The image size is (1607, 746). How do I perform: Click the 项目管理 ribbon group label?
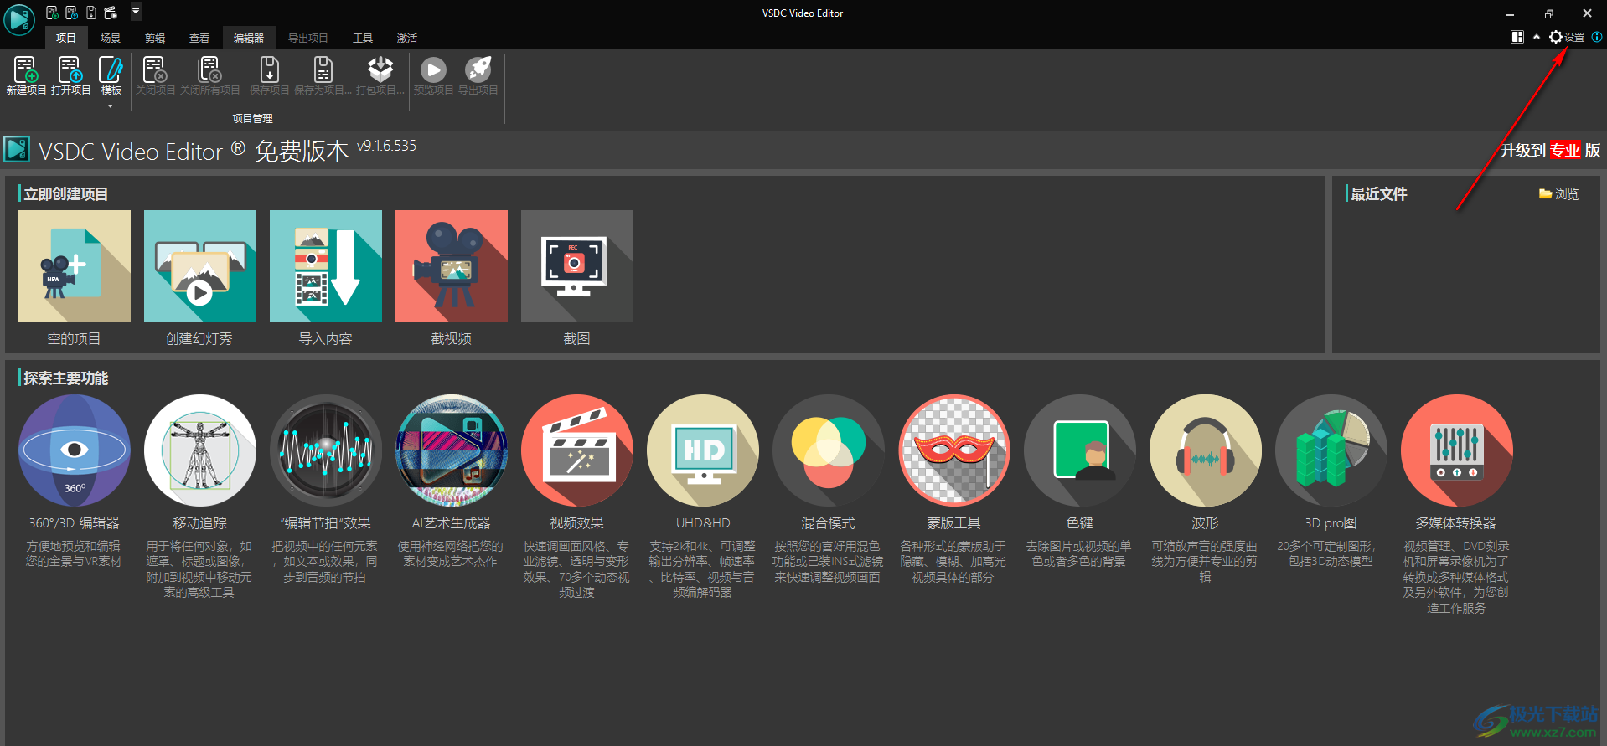click(252, 119)
